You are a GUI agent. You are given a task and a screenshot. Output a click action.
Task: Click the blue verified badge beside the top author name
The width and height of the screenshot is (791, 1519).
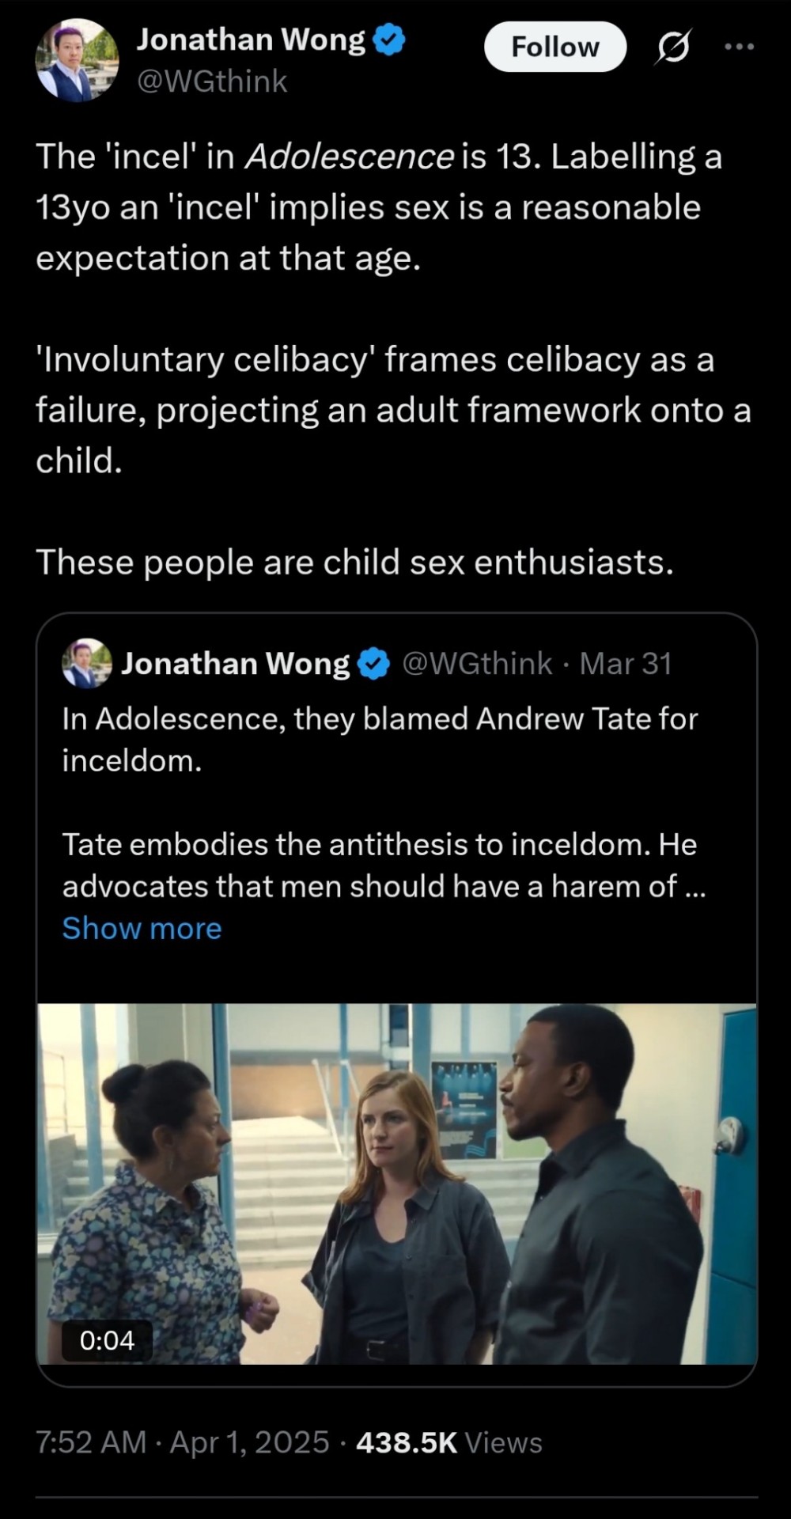(388, 40)
